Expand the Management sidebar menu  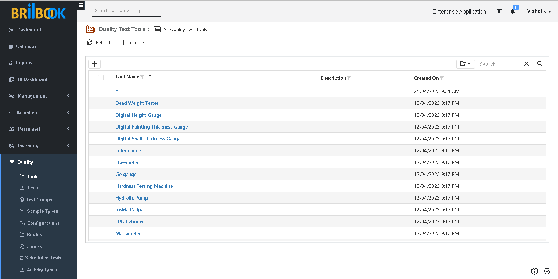(x=38, y=96)
